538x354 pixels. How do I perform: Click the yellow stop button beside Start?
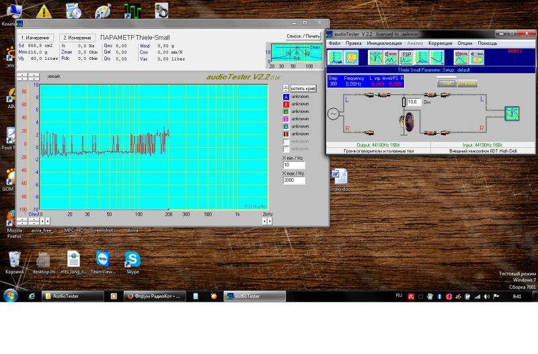(467, 83)
